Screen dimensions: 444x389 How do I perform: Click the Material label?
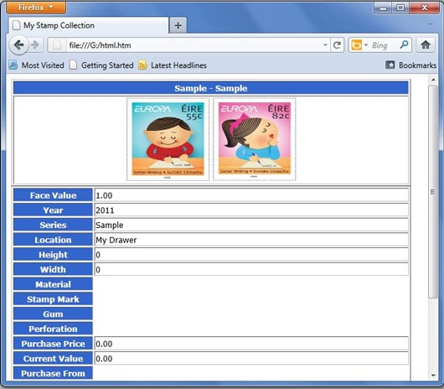(53, 284)
